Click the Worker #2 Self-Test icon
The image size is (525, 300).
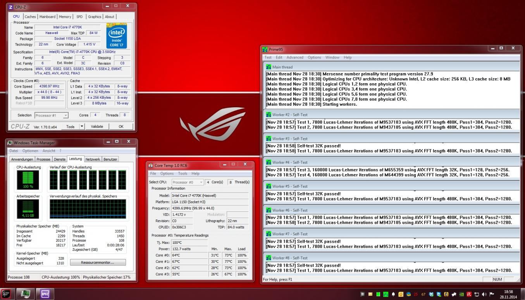point(269,115)
